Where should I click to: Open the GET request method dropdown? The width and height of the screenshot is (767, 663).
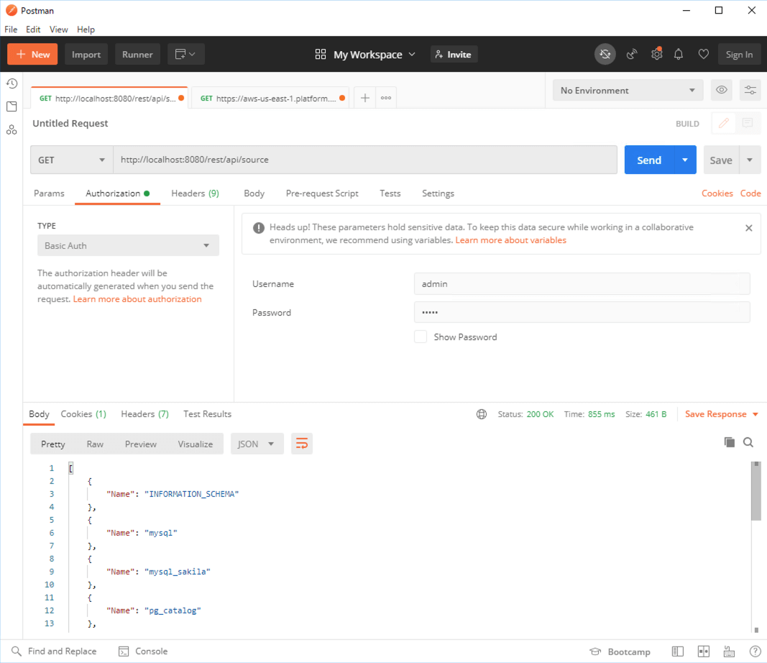71,160
